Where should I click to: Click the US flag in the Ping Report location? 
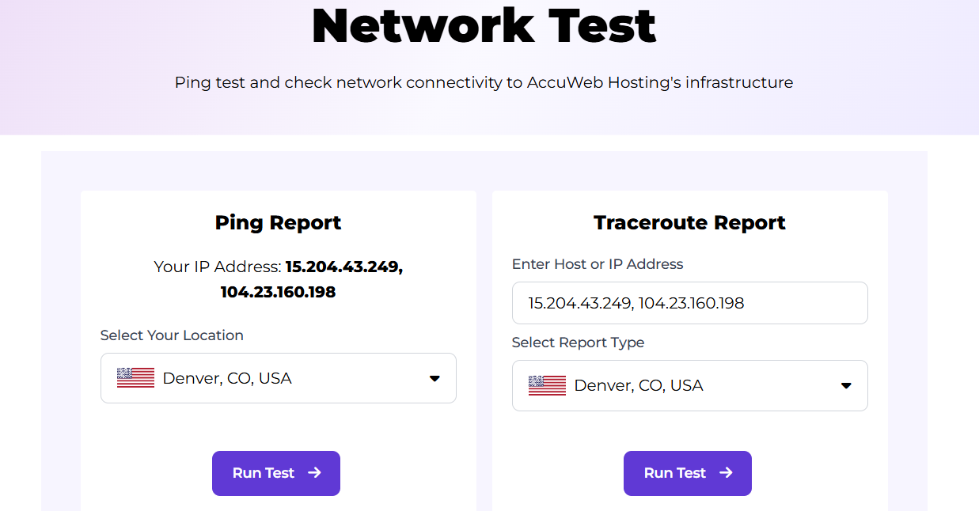click(x=135, y=378)
